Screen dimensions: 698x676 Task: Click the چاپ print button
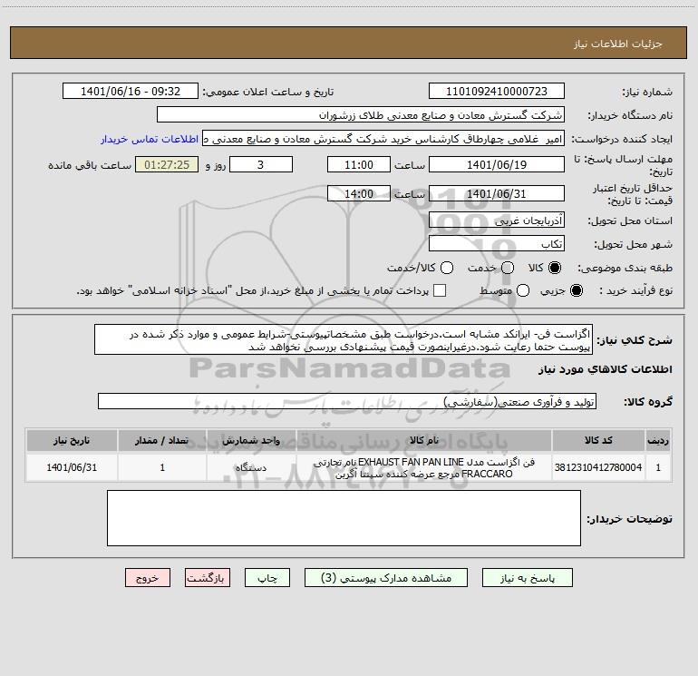[x=267, y=578]
